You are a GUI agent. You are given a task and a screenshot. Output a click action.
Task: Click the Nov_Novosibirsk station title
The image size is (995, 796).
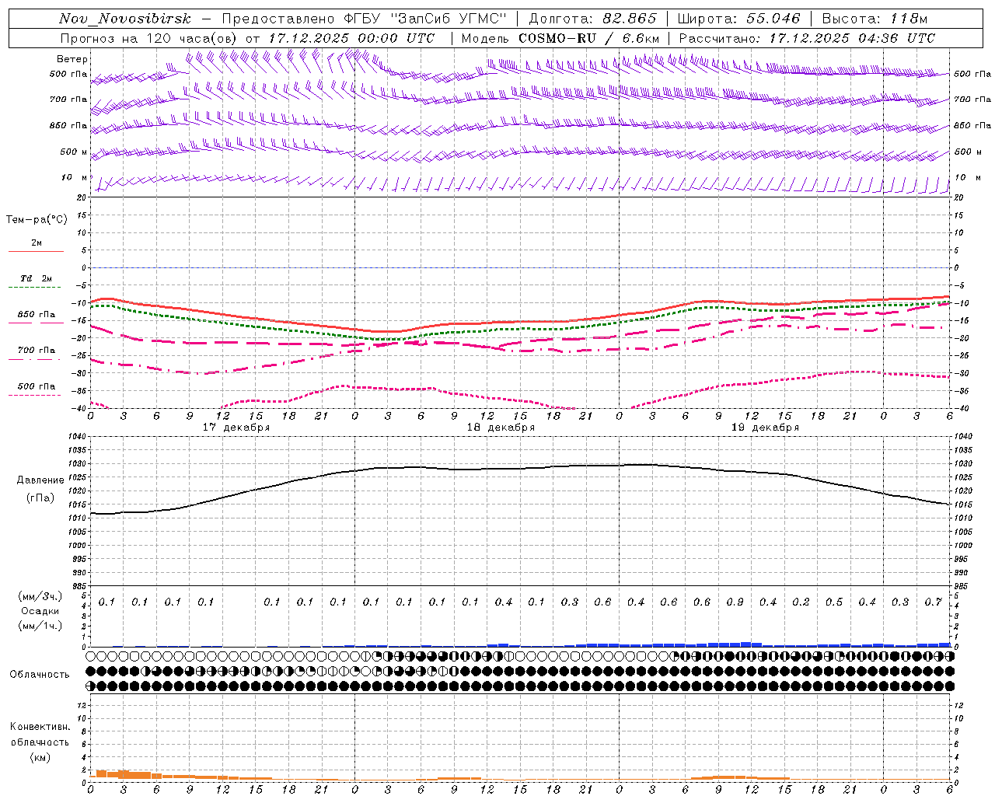[x=125, y=19]
